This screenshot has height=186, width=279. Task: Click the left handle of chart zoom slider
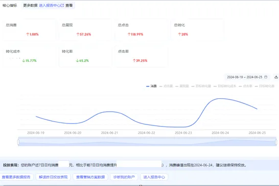coord(18,142)
